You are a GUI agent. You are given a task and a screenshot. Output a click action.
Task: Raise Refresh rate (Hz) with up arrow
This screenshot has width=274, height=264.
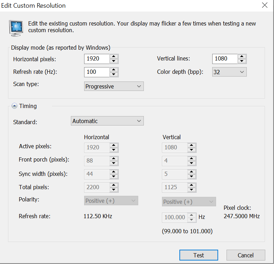pyautogui.click(x=114, y=70)
